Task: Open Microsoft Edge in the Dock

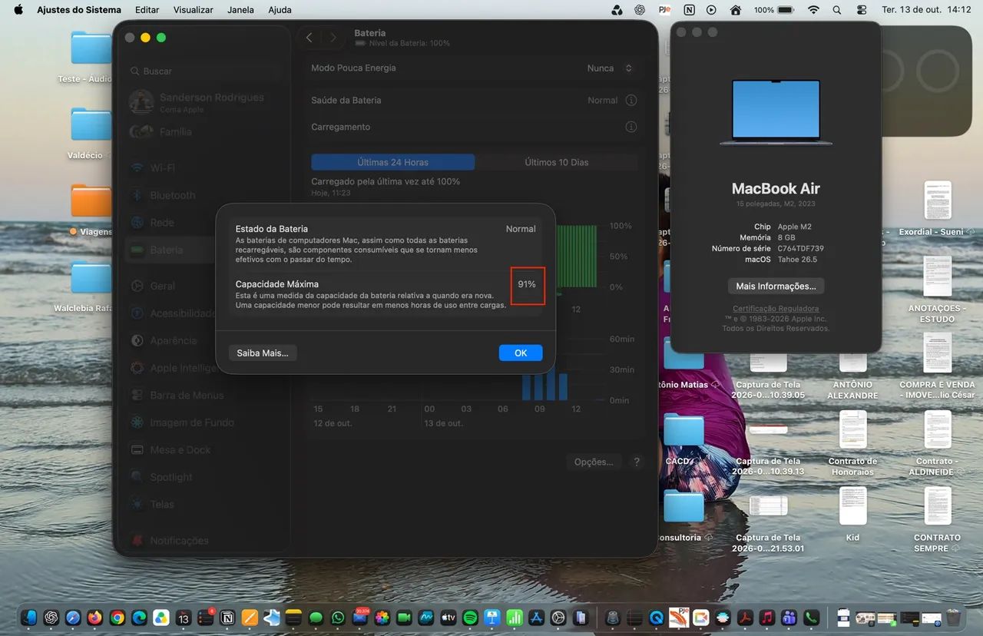Action: coord(139,618)
